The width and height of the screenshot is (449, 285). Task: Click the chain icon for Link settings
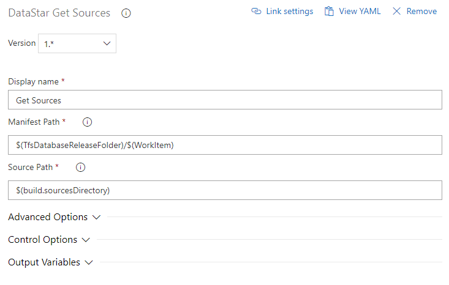[257, 12]
